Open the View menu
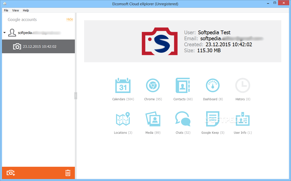 (x=15, y=10)
